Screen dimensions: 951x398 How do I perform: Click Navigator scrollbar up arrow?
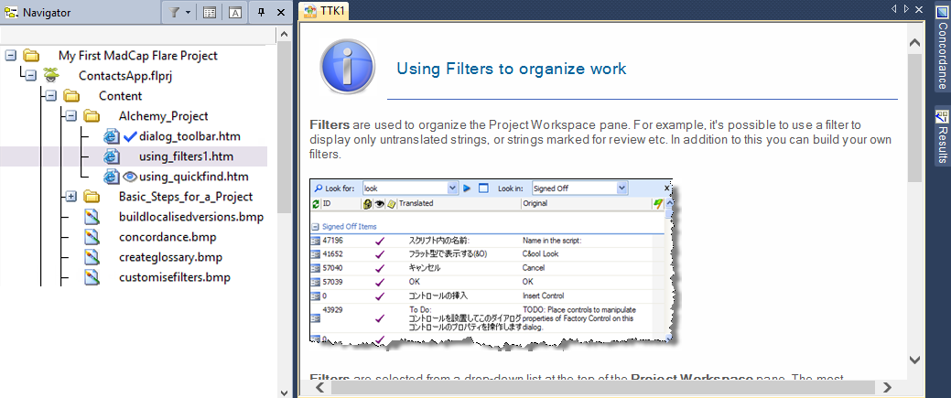point(284,35)
